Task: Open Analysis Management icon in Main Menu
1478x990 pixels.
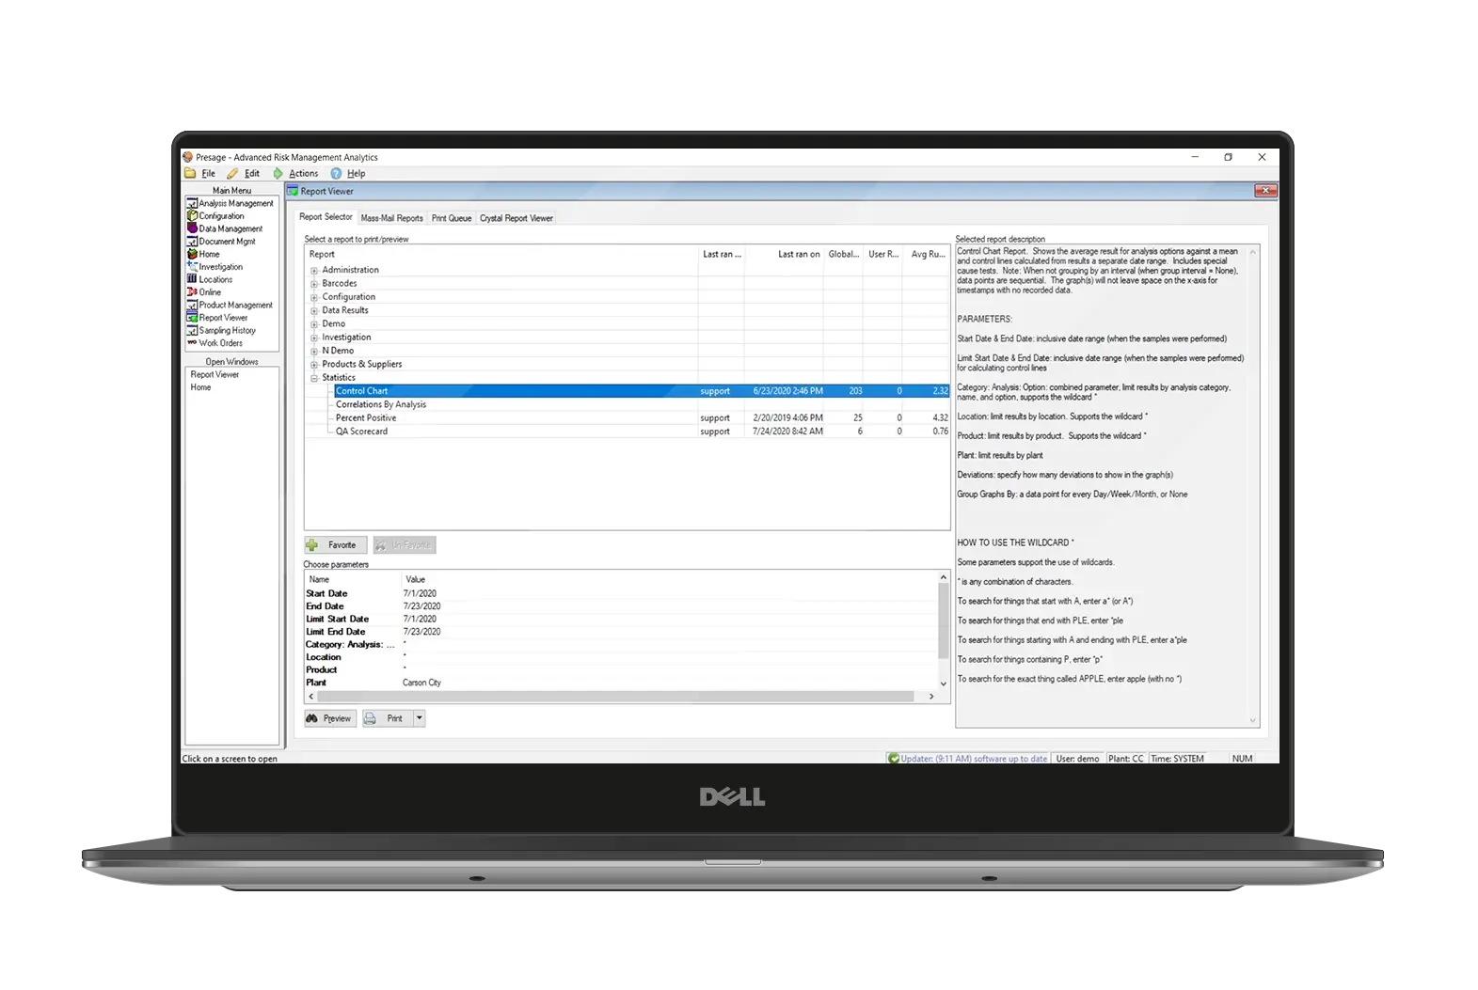Action: point(192,203)
